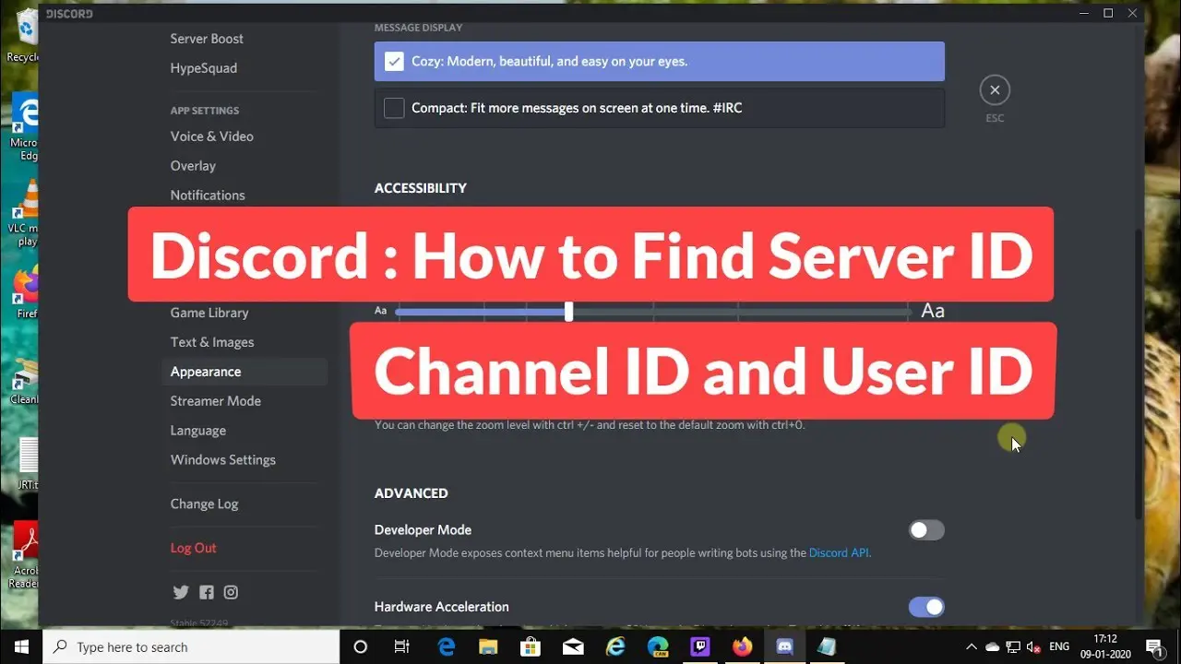
Task: Switch to Voice & Video settings
Action: pos(212,136)
